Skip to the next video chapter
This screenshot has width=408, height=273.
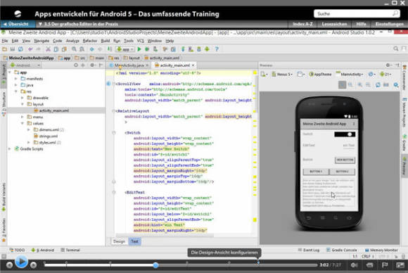coord(33,265)
